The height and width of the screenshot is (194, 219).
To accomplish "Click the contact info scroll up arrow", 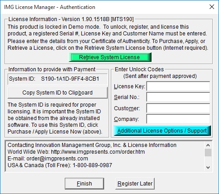I will (208, 145).
